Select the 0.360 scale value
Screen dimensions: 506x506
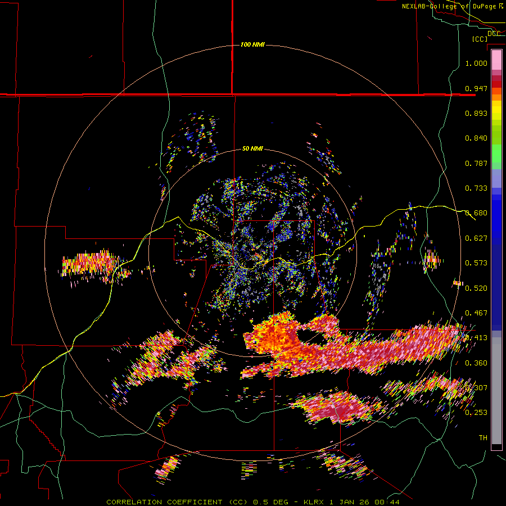coord(476,363)
